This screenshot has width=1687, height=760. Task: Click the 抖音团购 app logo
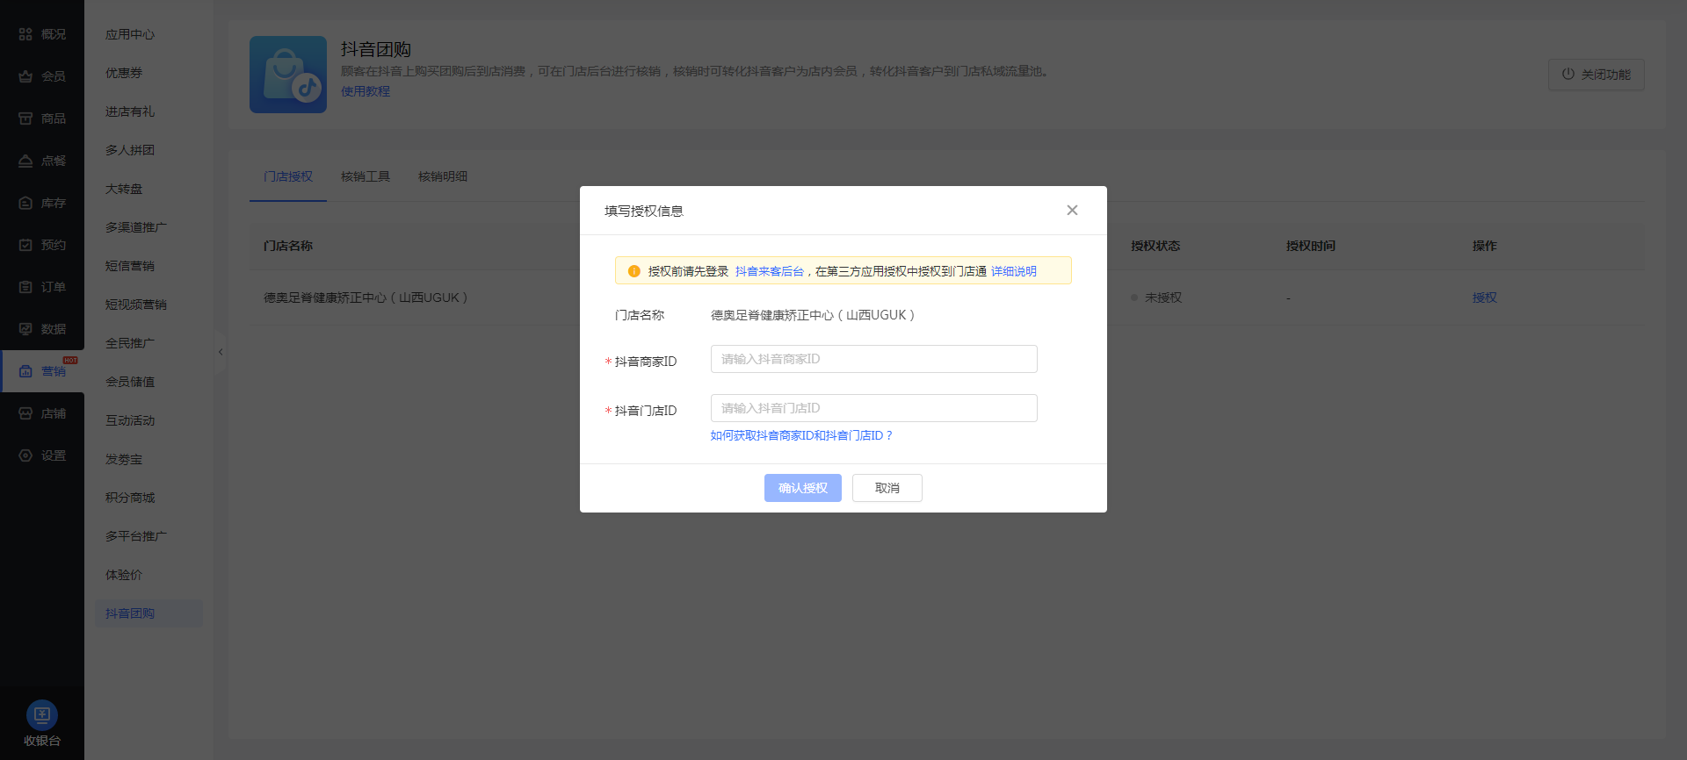[288, 75]
